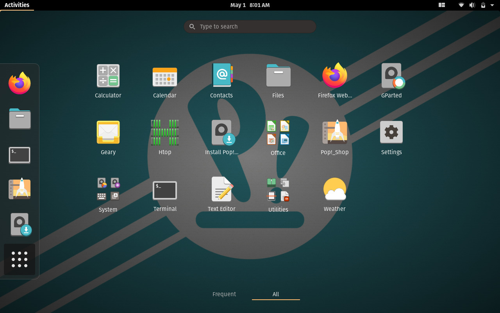Viewport: 500px width, 313px height.
Task: Toggle Pop Shell tiling in the top bar
Action: [442, 5]
